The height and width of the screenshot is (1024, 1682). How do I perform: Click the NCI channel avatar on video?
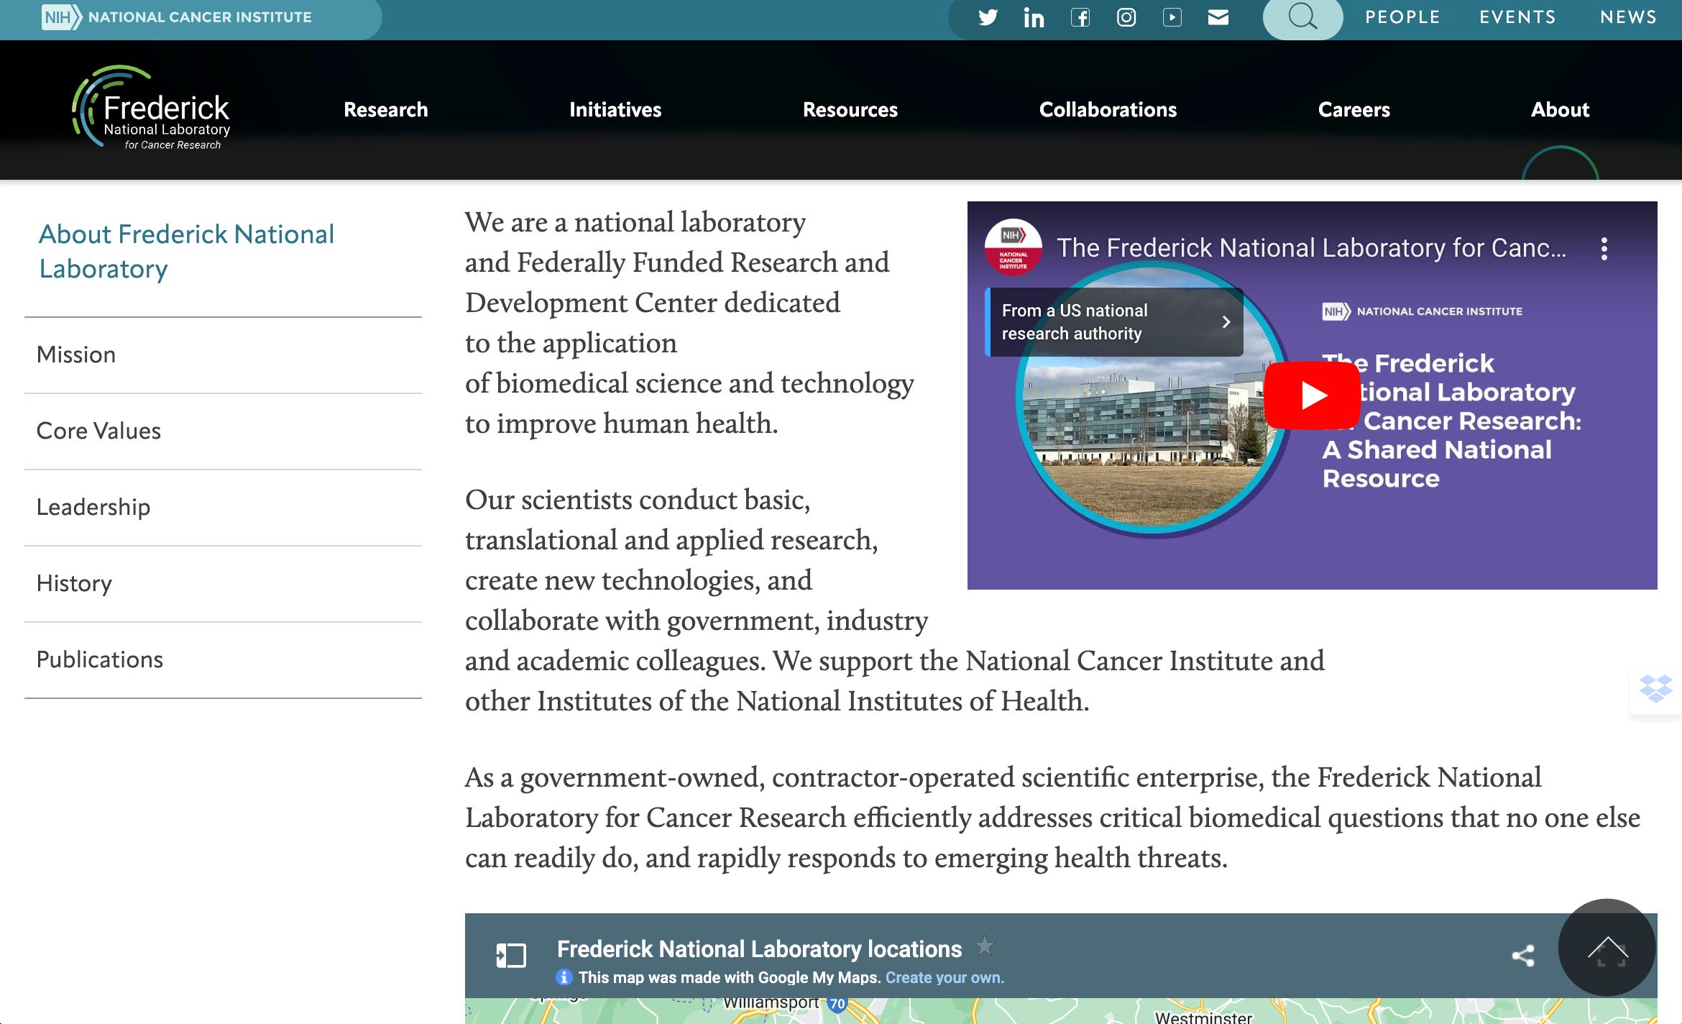[x=1014, y=247]
